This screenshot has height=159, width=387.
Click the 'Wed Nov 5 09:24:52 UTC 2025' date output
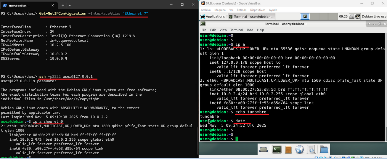pyautogui.click(x=233, y=126)
